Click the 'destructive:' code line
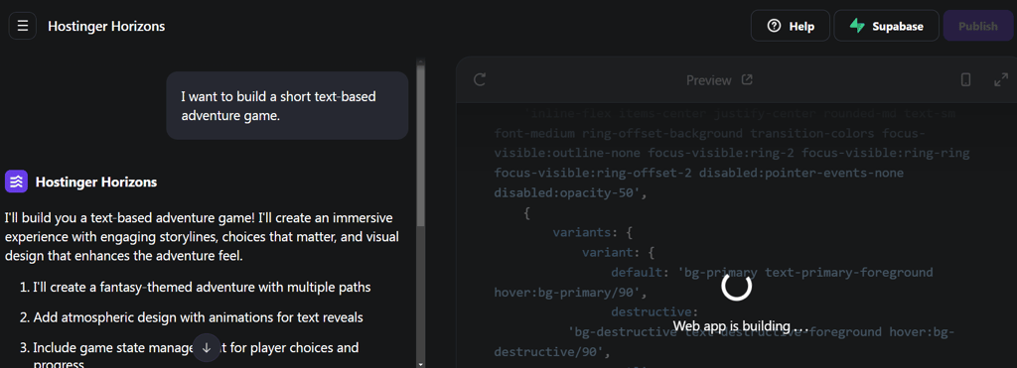1017x368 pixels. [654, 312]
